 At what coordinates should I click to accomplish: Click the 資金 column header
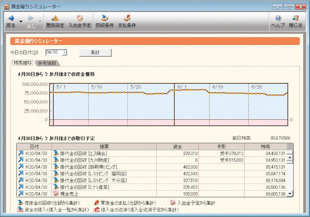pyautogui.click(x=177, y=146)
